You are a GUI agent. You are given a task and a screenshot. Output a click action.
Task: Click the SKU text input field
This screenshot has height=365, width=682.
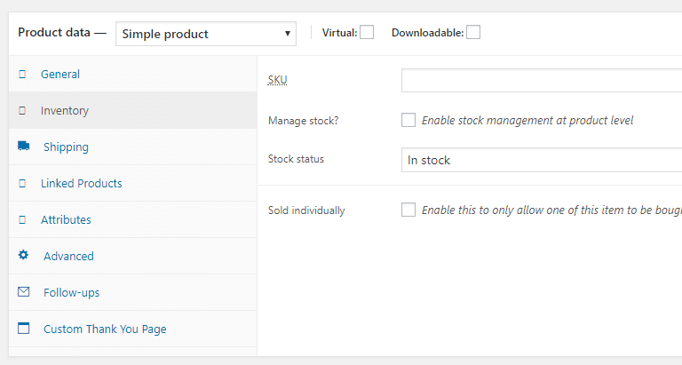pos(541,80)
